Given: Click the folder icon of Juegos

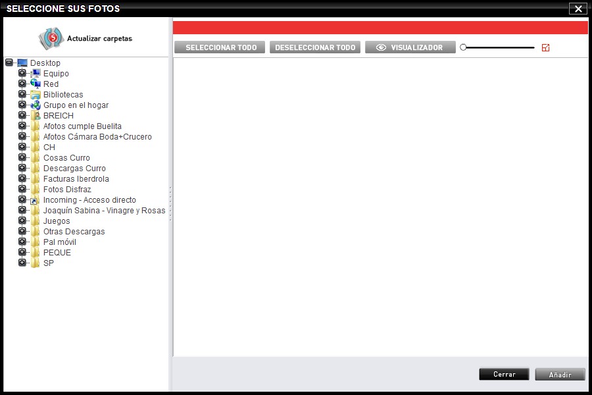Looking at the screenshot, I should [35, 221].
